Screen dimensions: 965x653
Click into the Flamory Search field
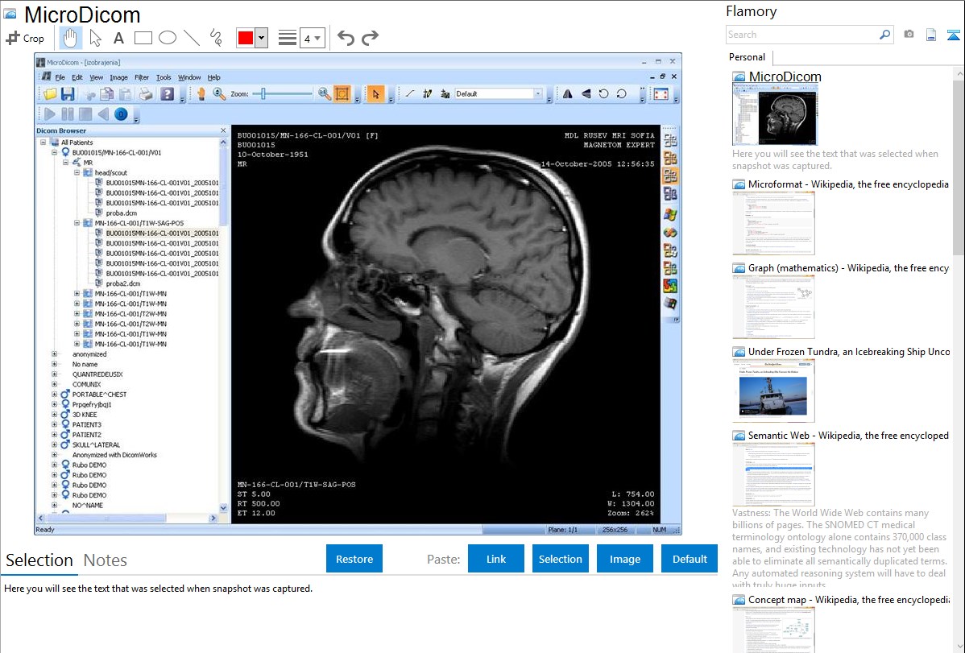click(x=801, y=35)
